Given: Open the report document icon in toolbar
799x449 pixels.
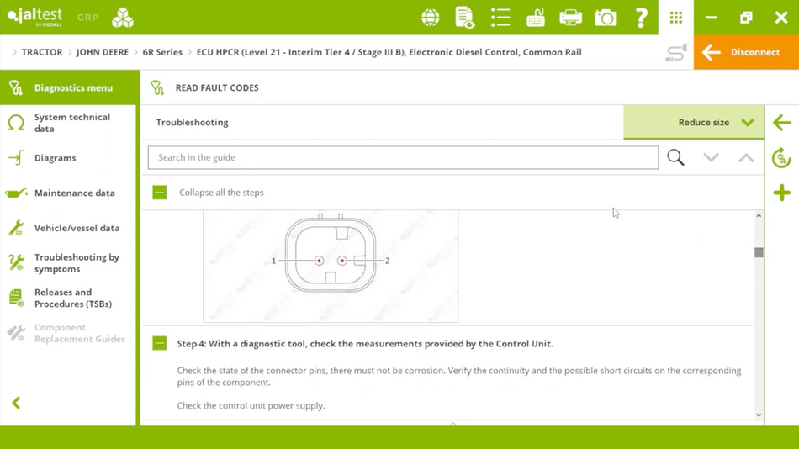Looking at the screenshot, I should pos(464,18).
